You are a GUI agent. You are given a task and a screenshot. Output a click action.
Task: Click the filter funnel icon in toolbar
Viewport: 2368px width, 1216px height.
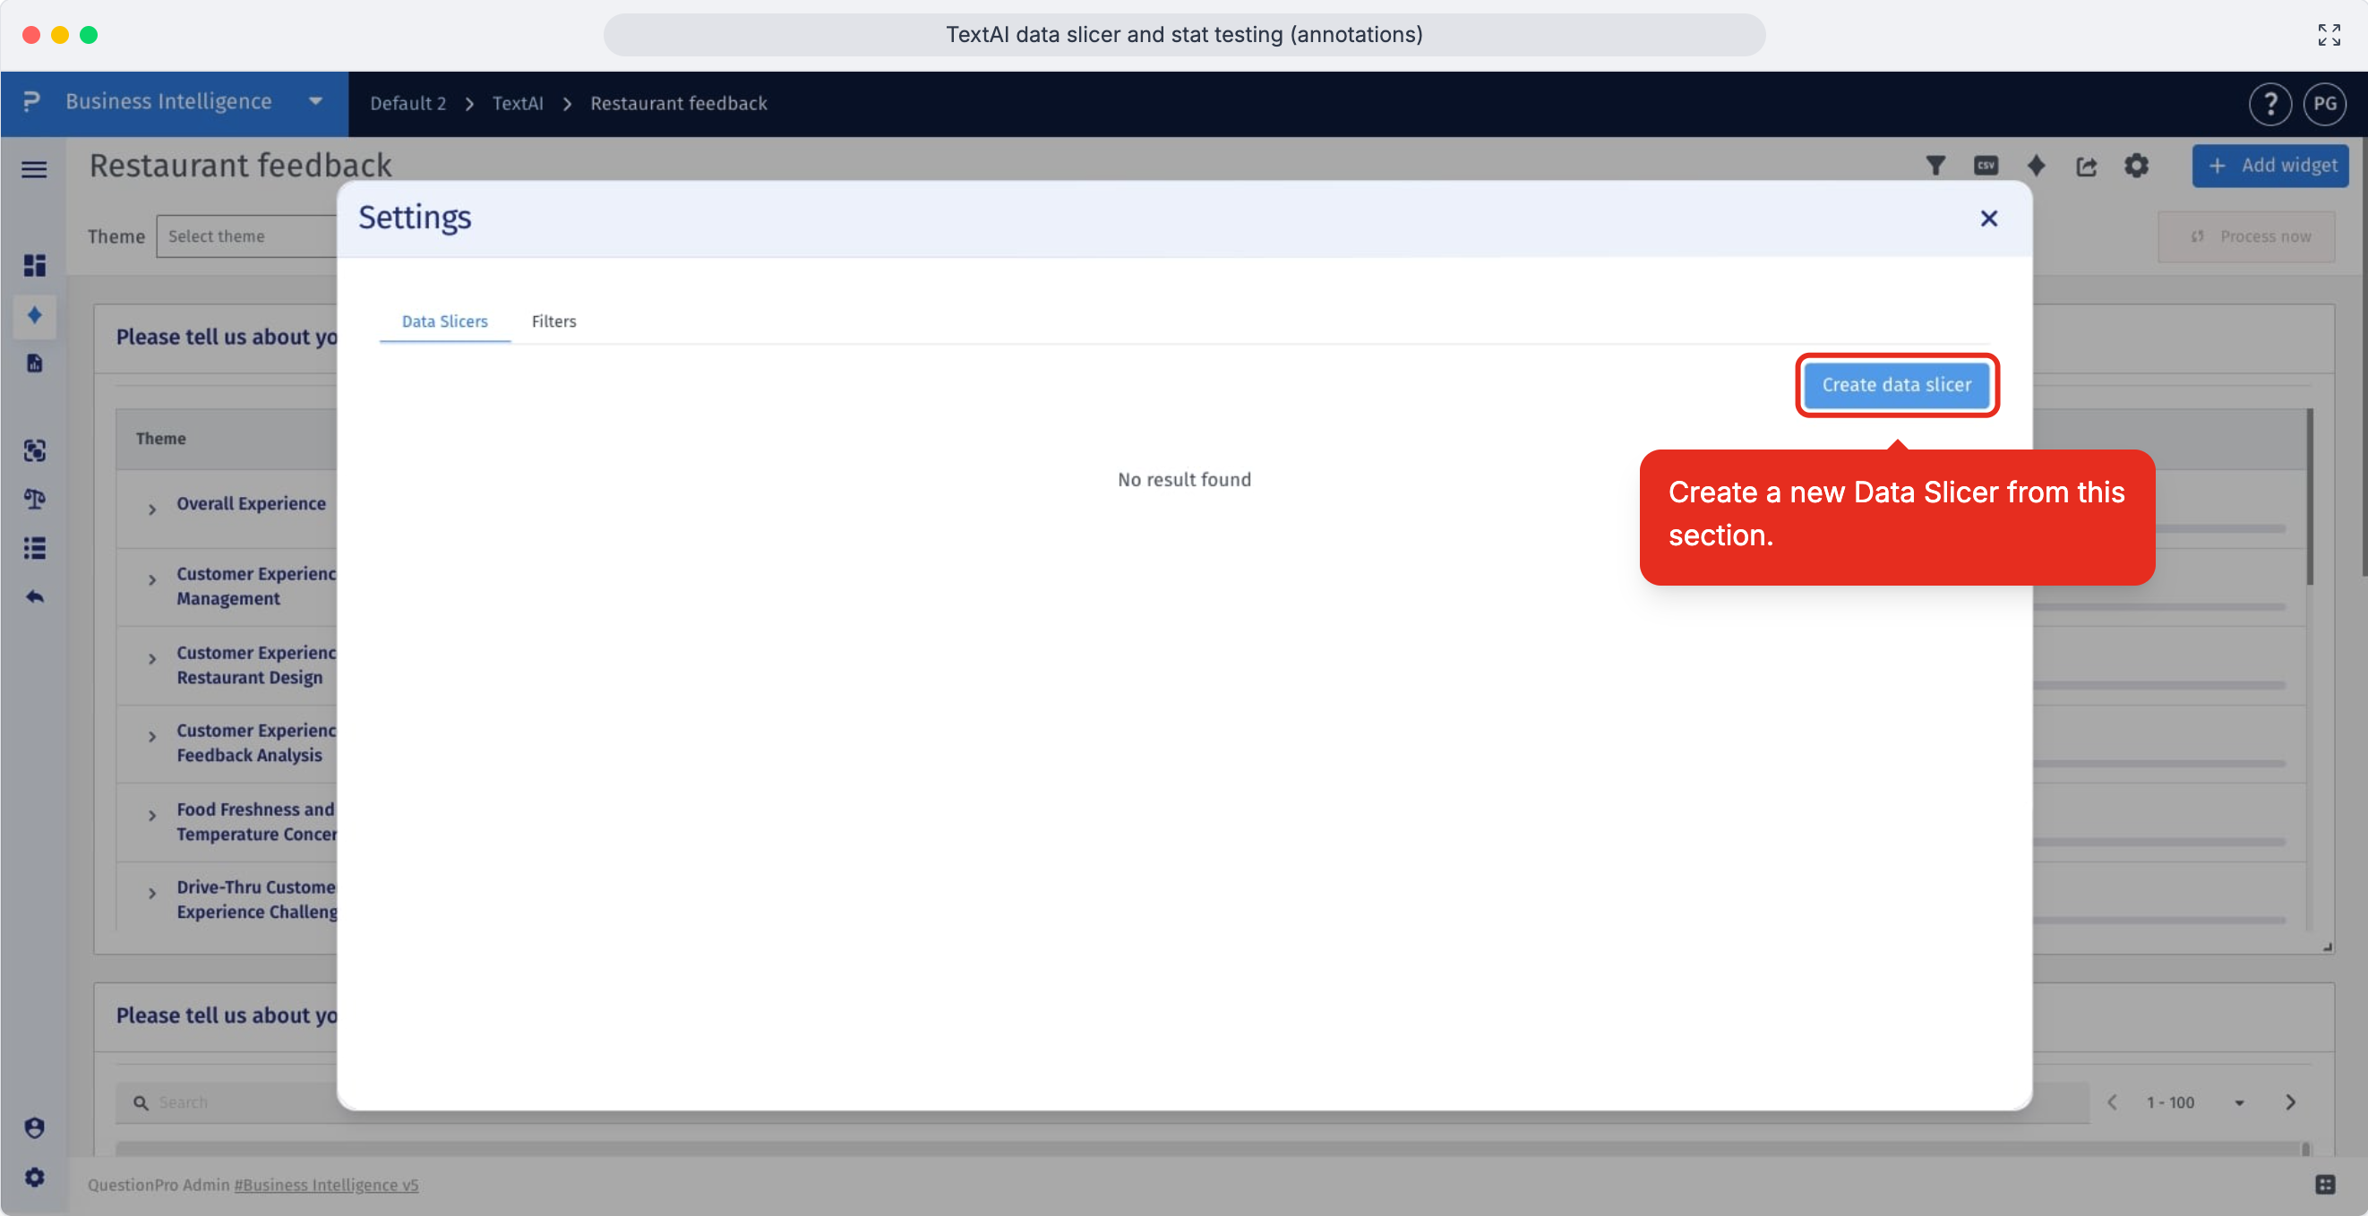(1935, 166)
